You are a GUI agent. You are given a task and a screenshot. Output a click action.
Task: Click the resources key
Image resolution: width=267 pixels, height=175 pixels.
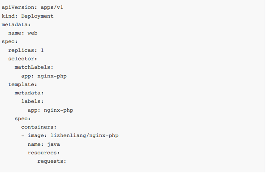click(x=44, y=152)
